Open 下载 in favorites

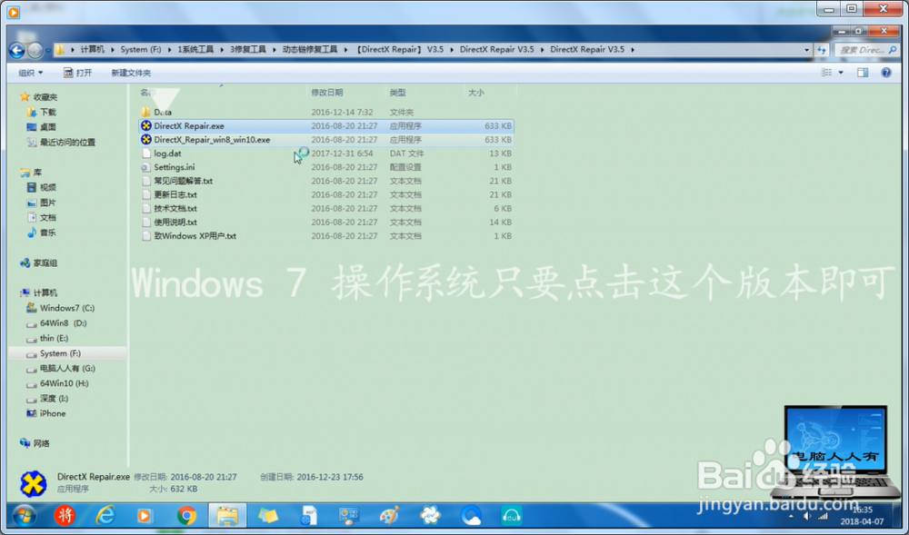click(42, 113)
